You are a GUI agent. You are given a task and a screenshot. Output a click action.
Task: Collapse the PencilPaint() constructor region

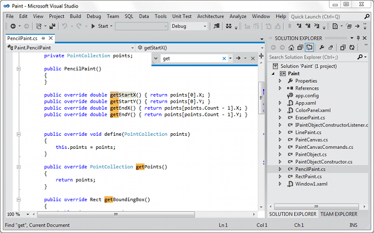click(19, 69)
